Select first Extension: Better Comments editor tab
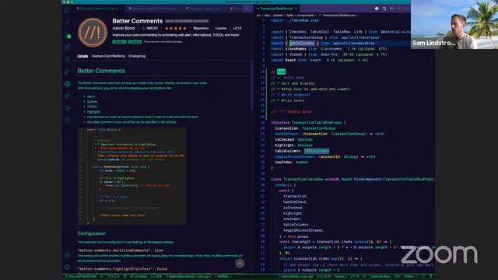Image resolution: width=498 pixels, height=280 pixels. [99, 9]
